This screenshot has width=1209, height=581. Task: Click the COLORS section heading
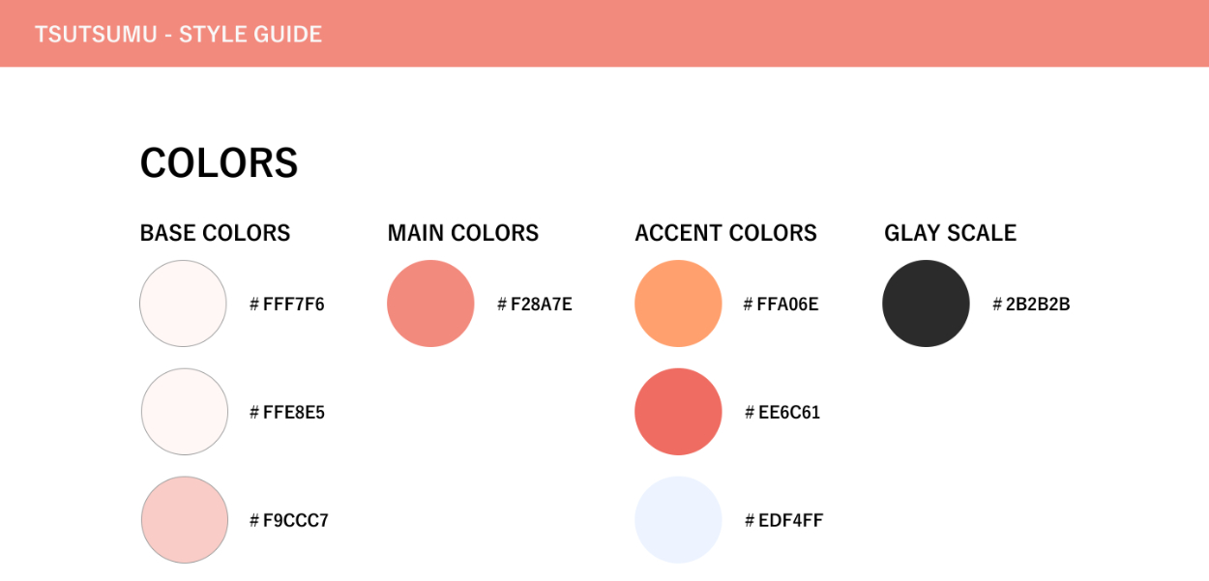tap(219, 163)
